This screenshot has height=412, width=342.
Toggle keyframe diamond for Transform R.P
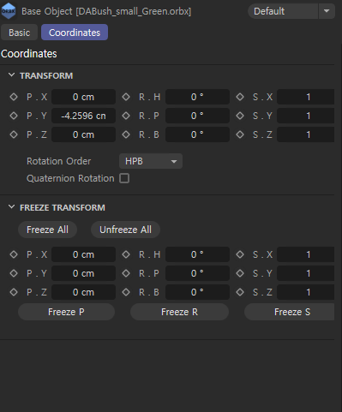(x=126, y=116)
